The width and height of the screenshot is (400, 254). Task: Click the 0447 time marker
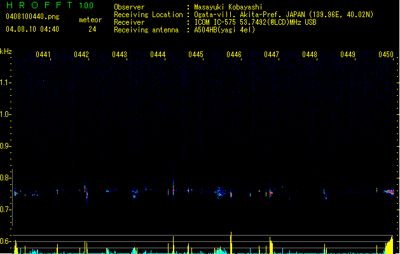(x=272, y=55)
